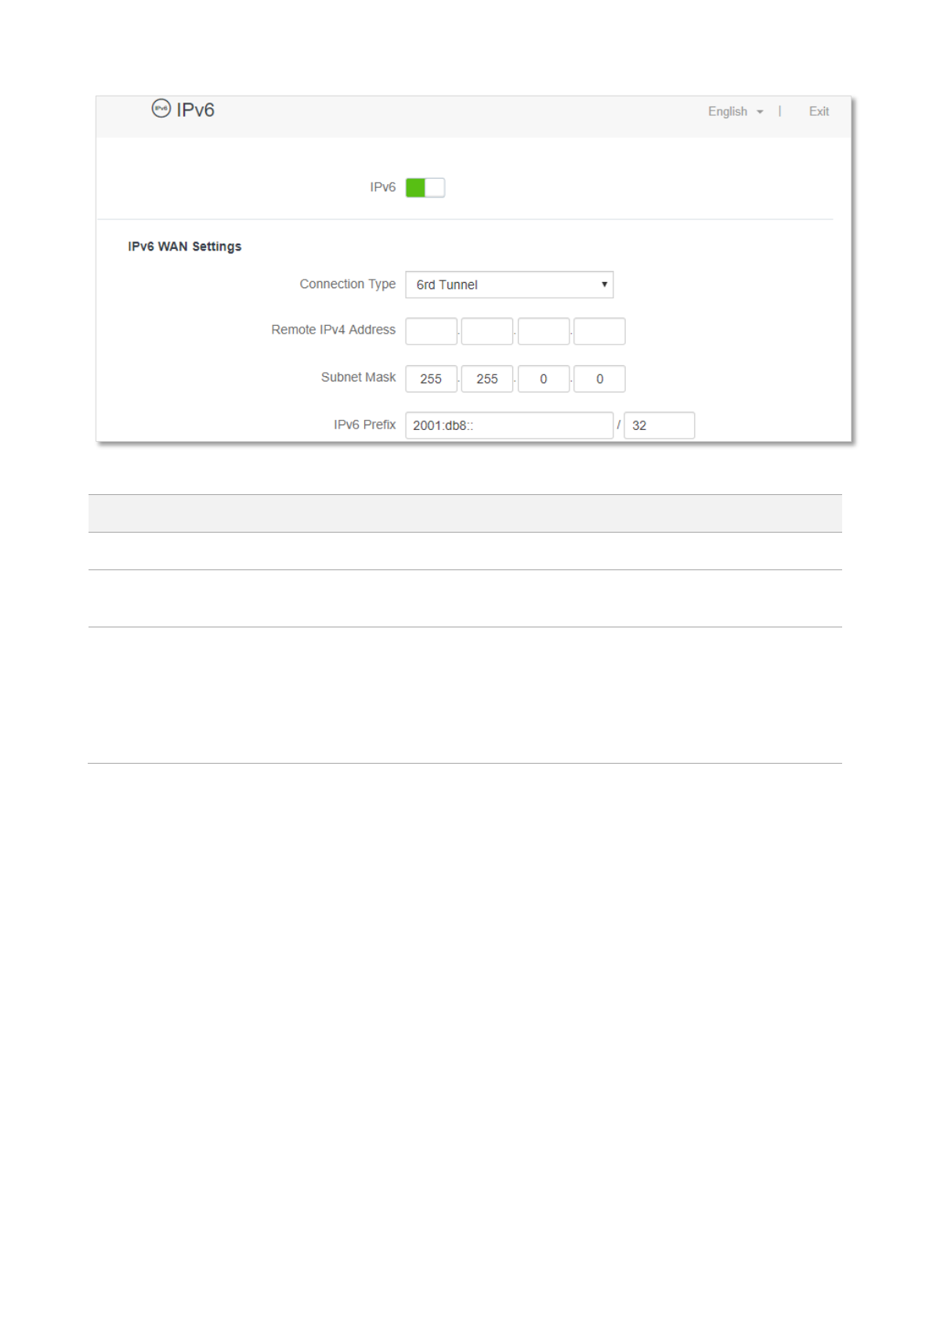Select the second Subnet Mask octet field
Viewport: 933px width, 1319px height.
pos(486,379)
